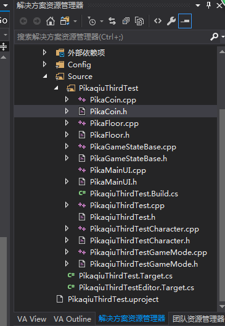
Task: Click the file icon of PikaqiuThirdTest.uproject
Action: point(60,299)
